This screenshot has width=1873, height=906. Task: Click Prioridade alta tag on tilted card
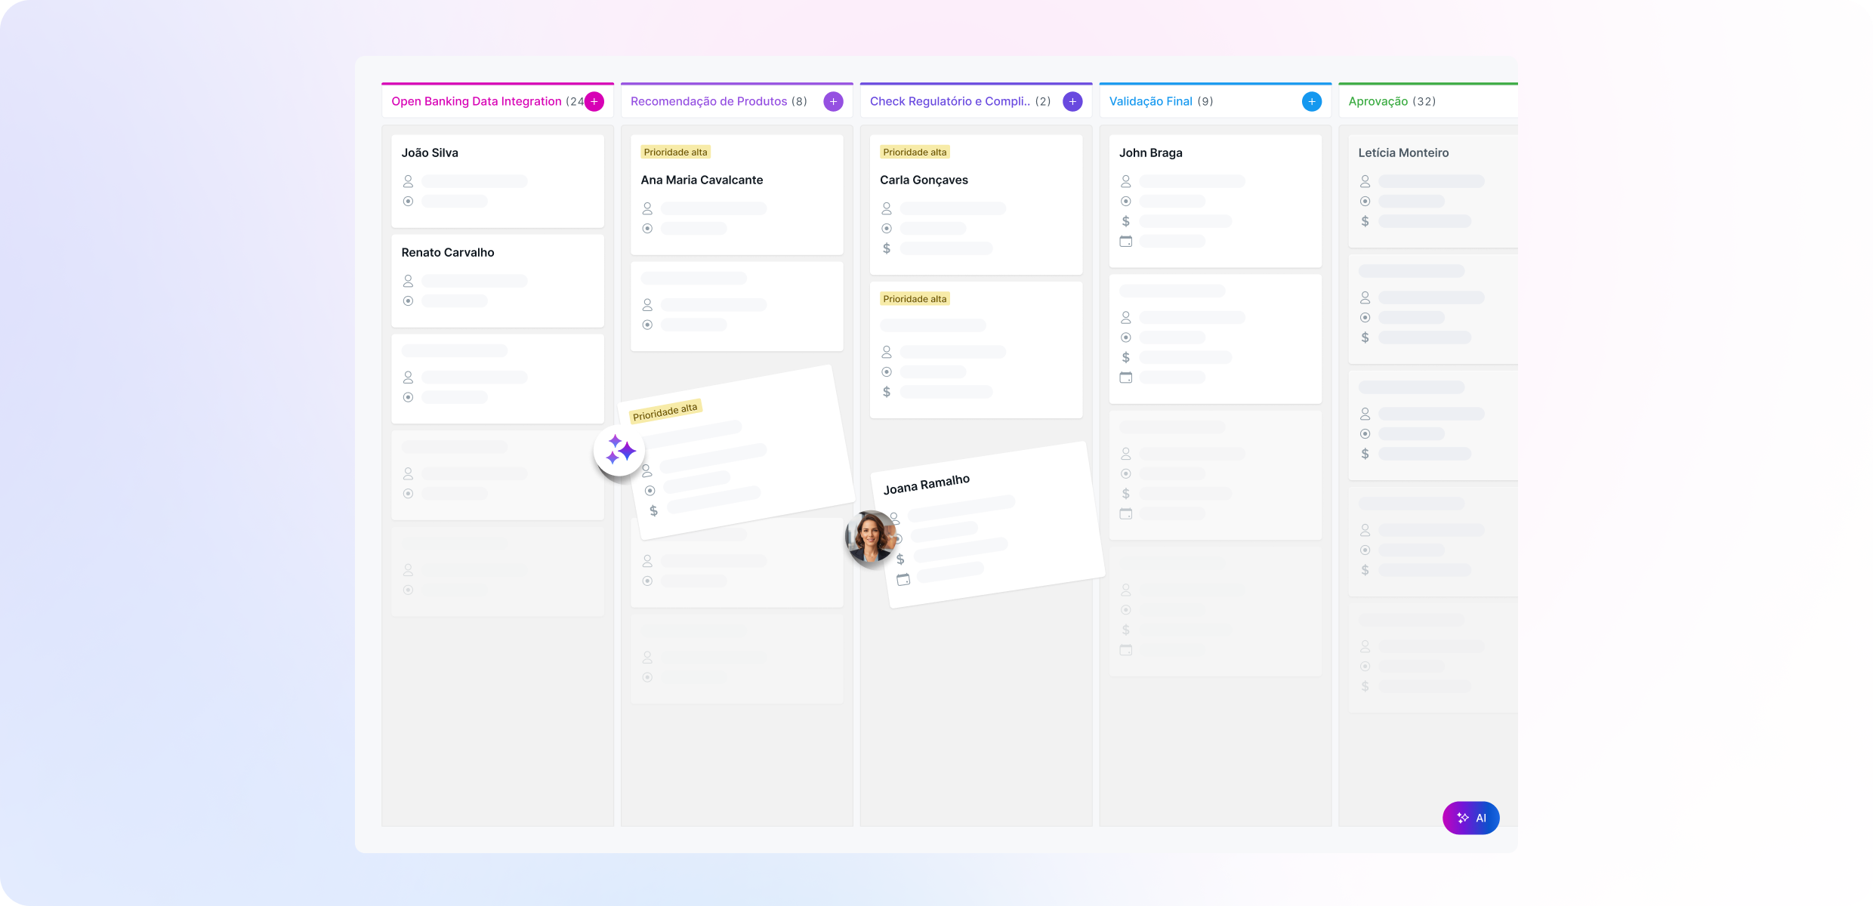pyautogui.click(x=665, y=411)
